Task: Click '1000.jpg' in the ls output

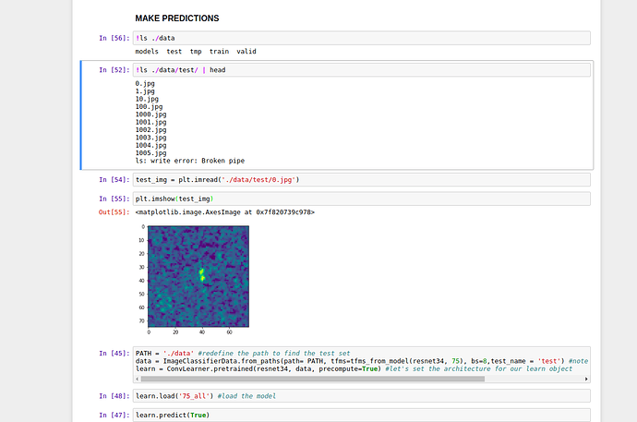Action: [x=150, y=115]
